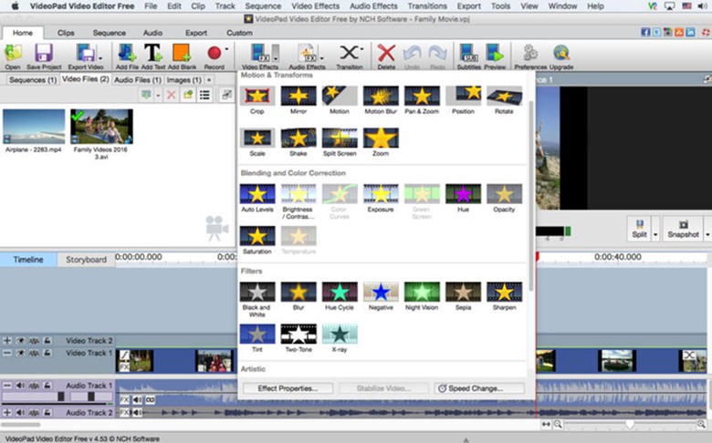Choose the Hue effect
Viewport: 712px width, 443px height.
click(463, 193)
